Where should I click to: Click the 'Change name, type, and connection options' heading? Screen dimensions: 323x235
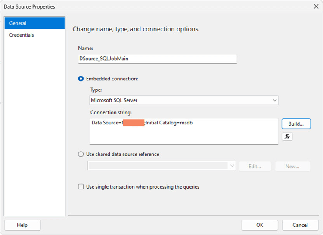(136, 29)
